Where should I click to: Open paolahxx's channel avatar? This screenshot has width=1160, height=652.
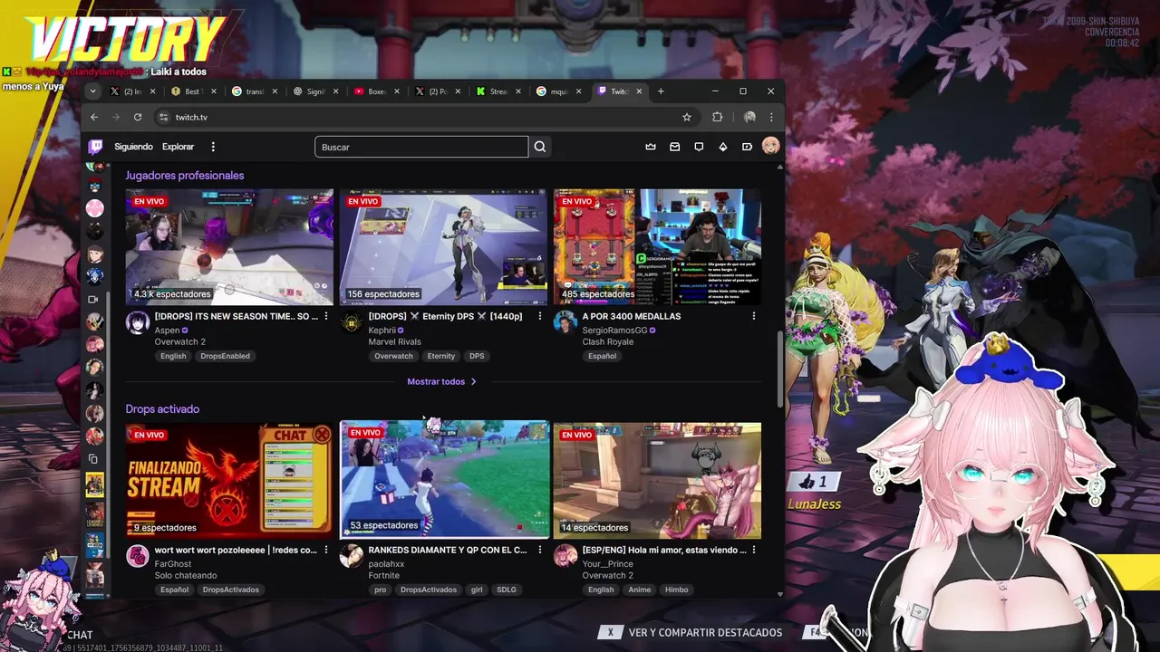click(x=352, y=556)
